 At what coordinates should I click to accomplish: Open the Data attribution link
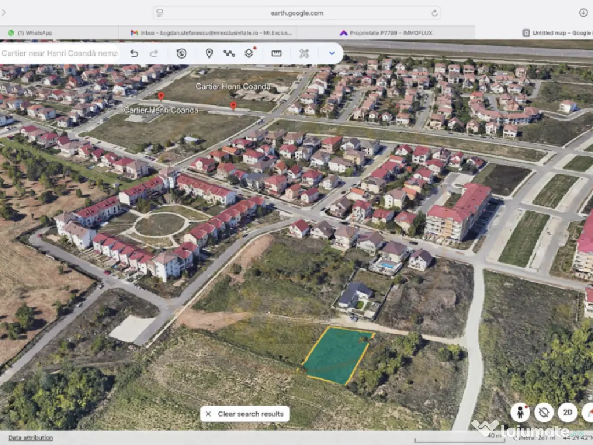(x=31, y=437)
